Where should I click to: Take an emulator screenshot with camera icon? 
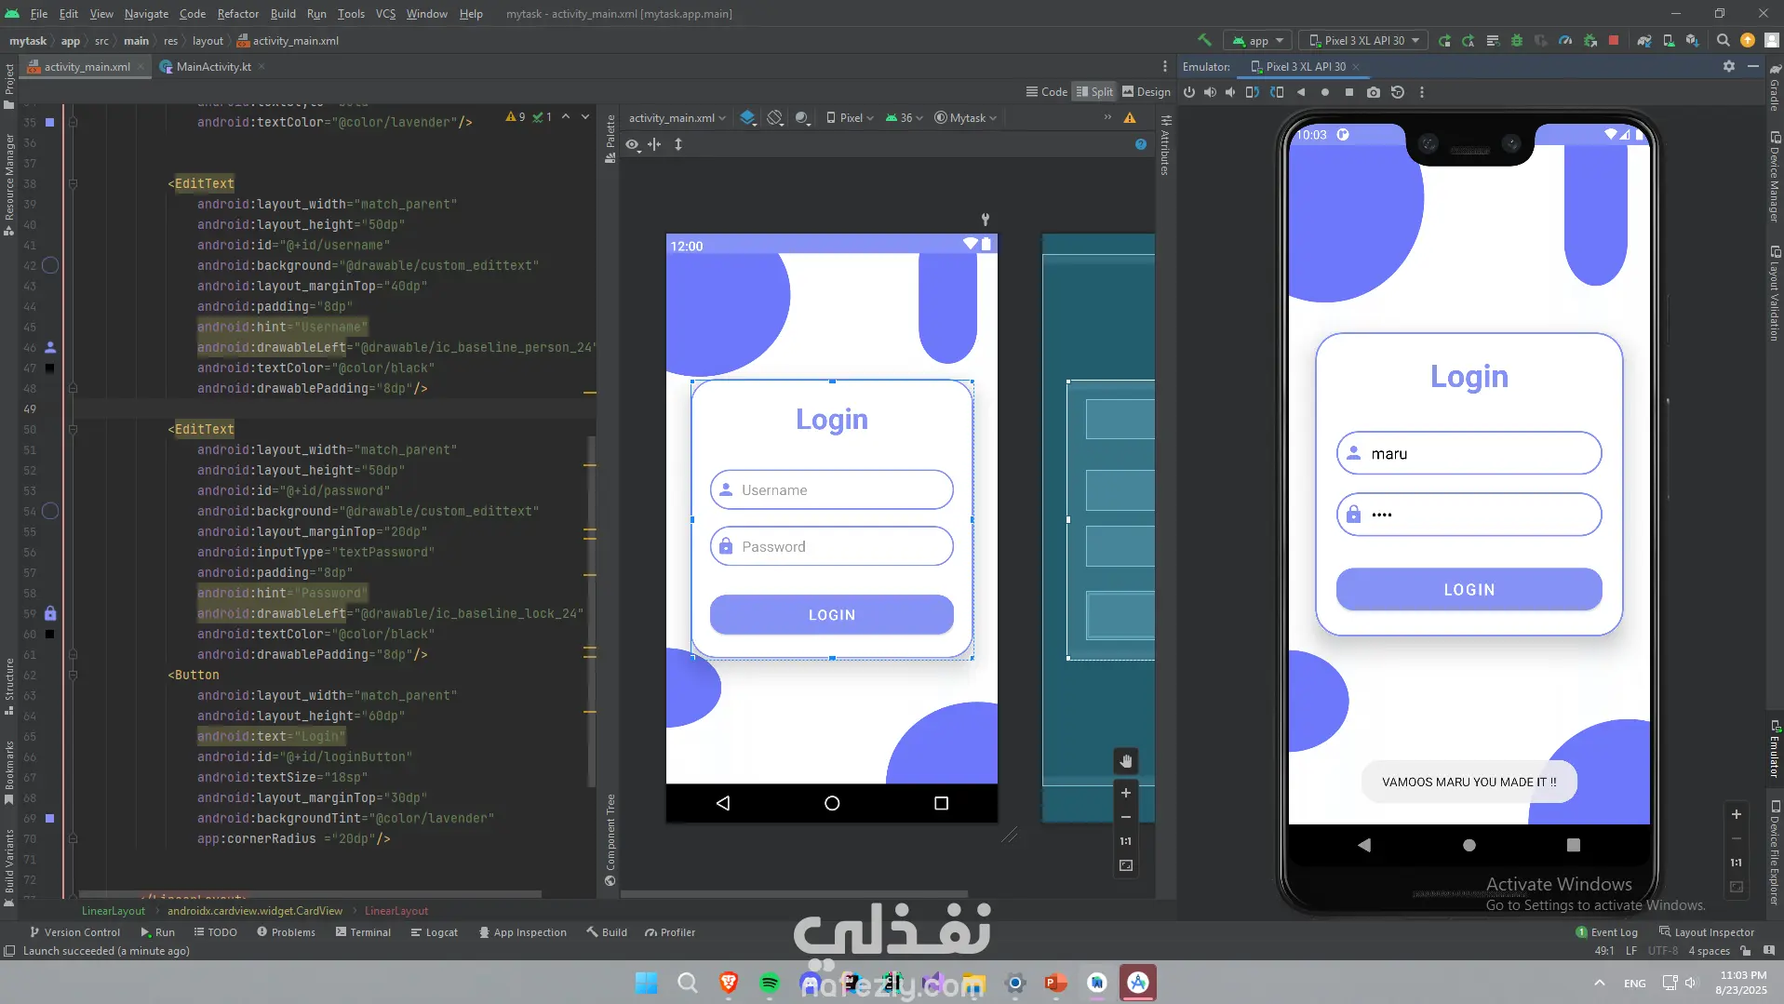[1374, 92]
